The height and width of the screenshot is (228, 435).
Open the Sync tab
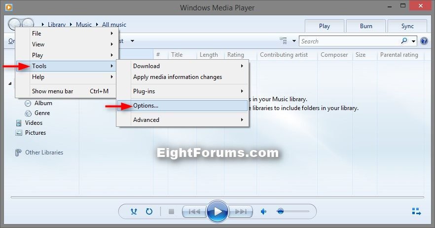(407, 26)
